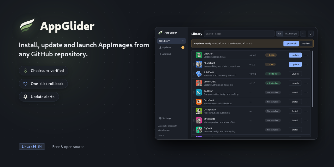Select the Library sidebar item
334x167 pixels.
click(x=171, y=41)
